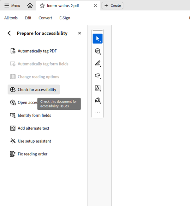Open more tools via three dots

[98, 112]
